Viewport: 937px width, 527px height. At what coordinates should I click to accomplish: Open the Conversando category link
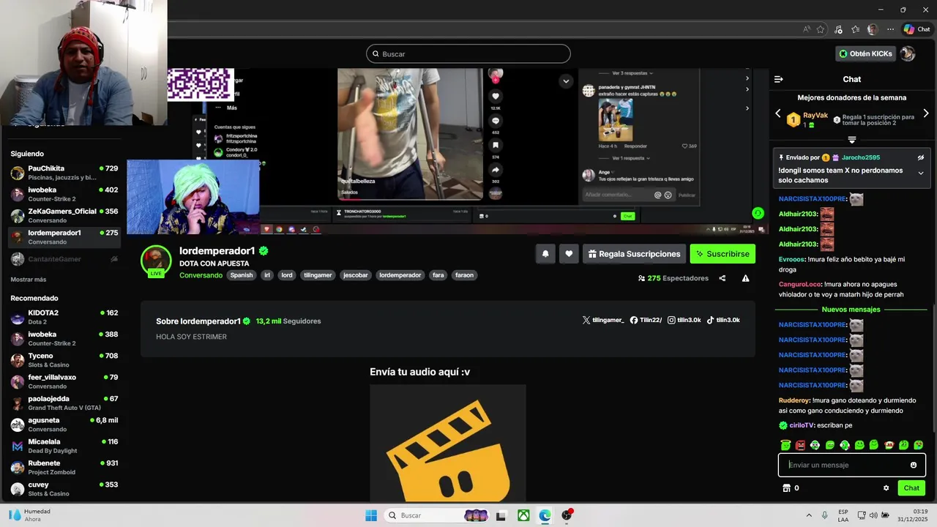point(201,275)
